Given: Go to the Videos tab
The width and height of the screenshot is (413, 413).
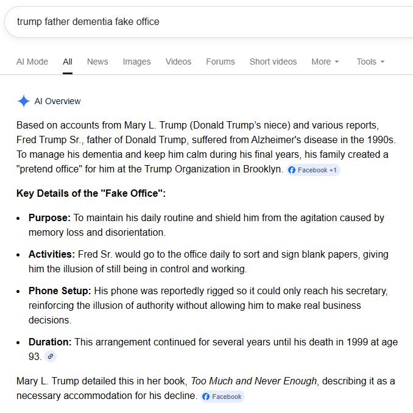Looking at the screenshot, I should click(178, 62).
